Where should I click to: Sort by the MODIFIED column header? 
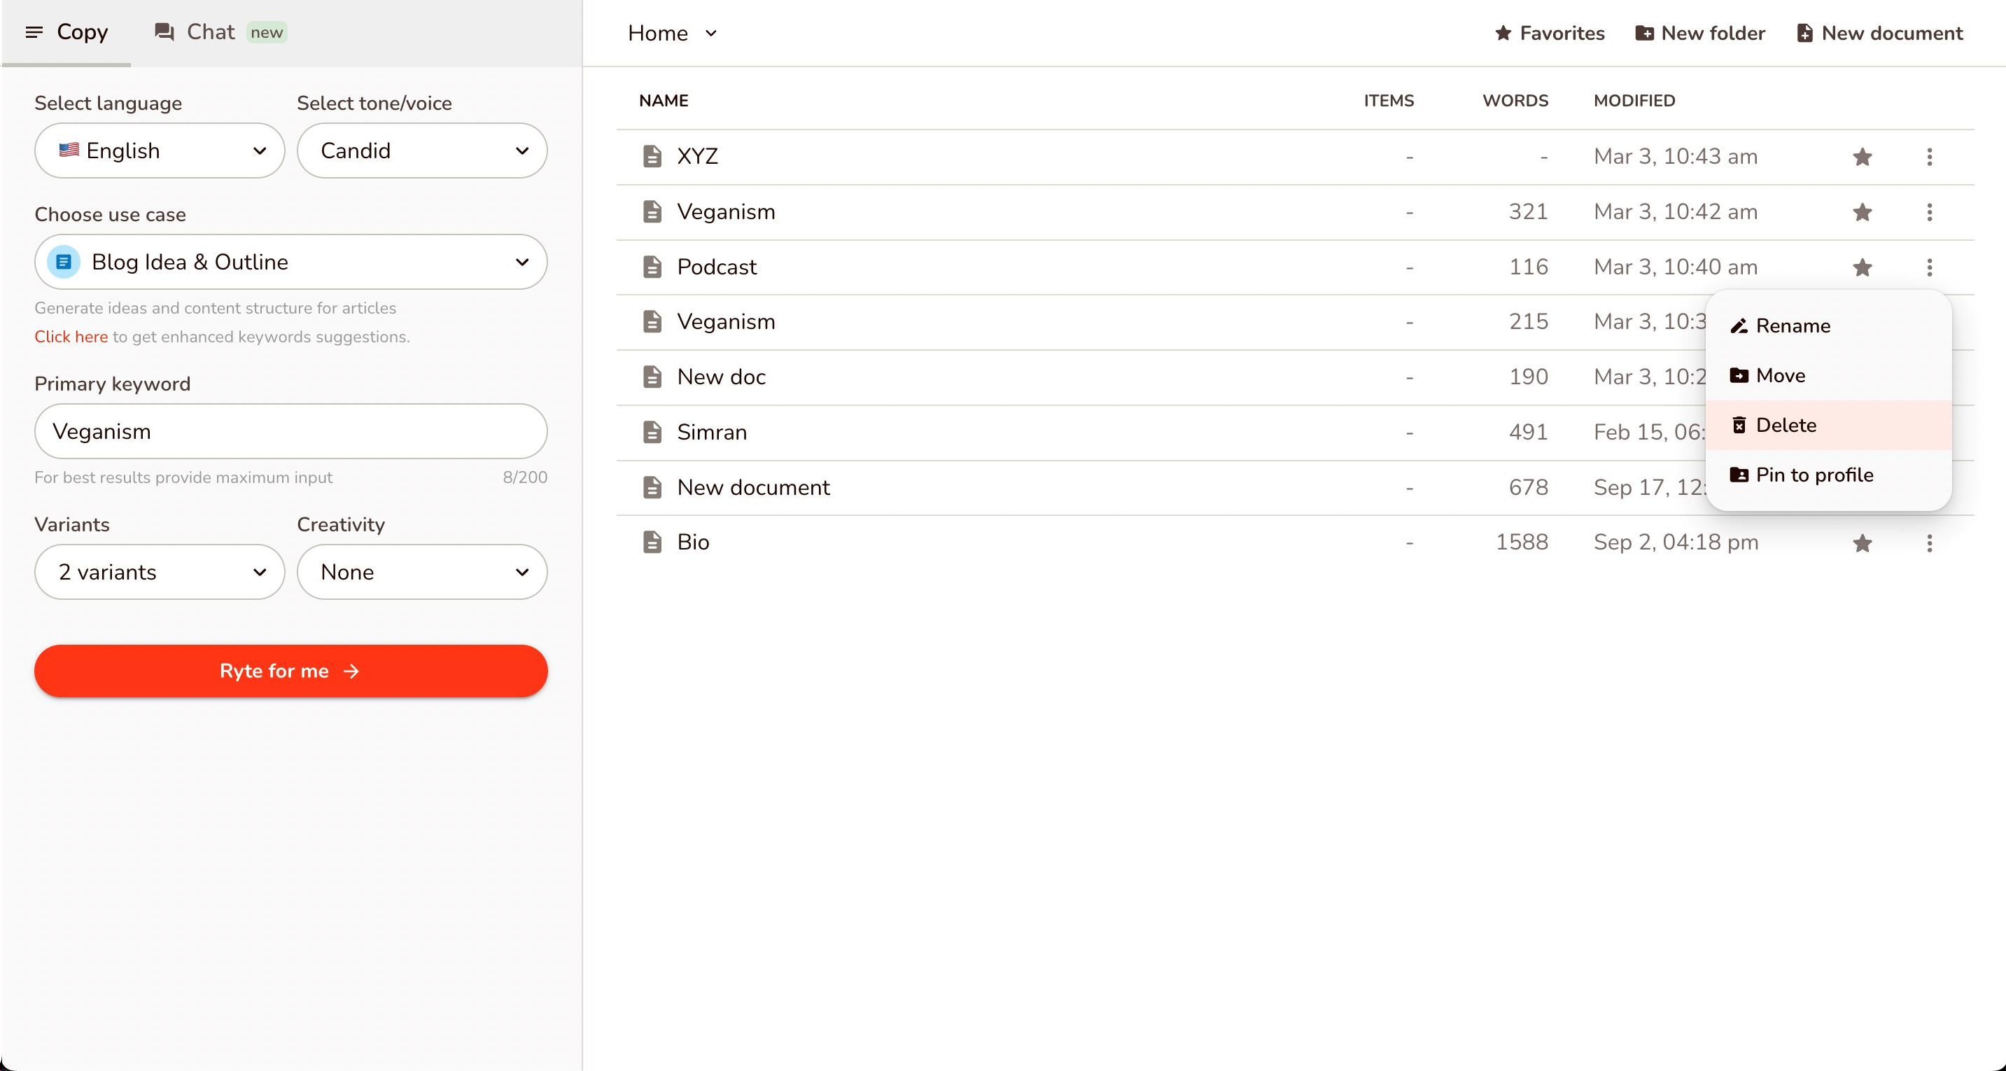pos(1634,101)
